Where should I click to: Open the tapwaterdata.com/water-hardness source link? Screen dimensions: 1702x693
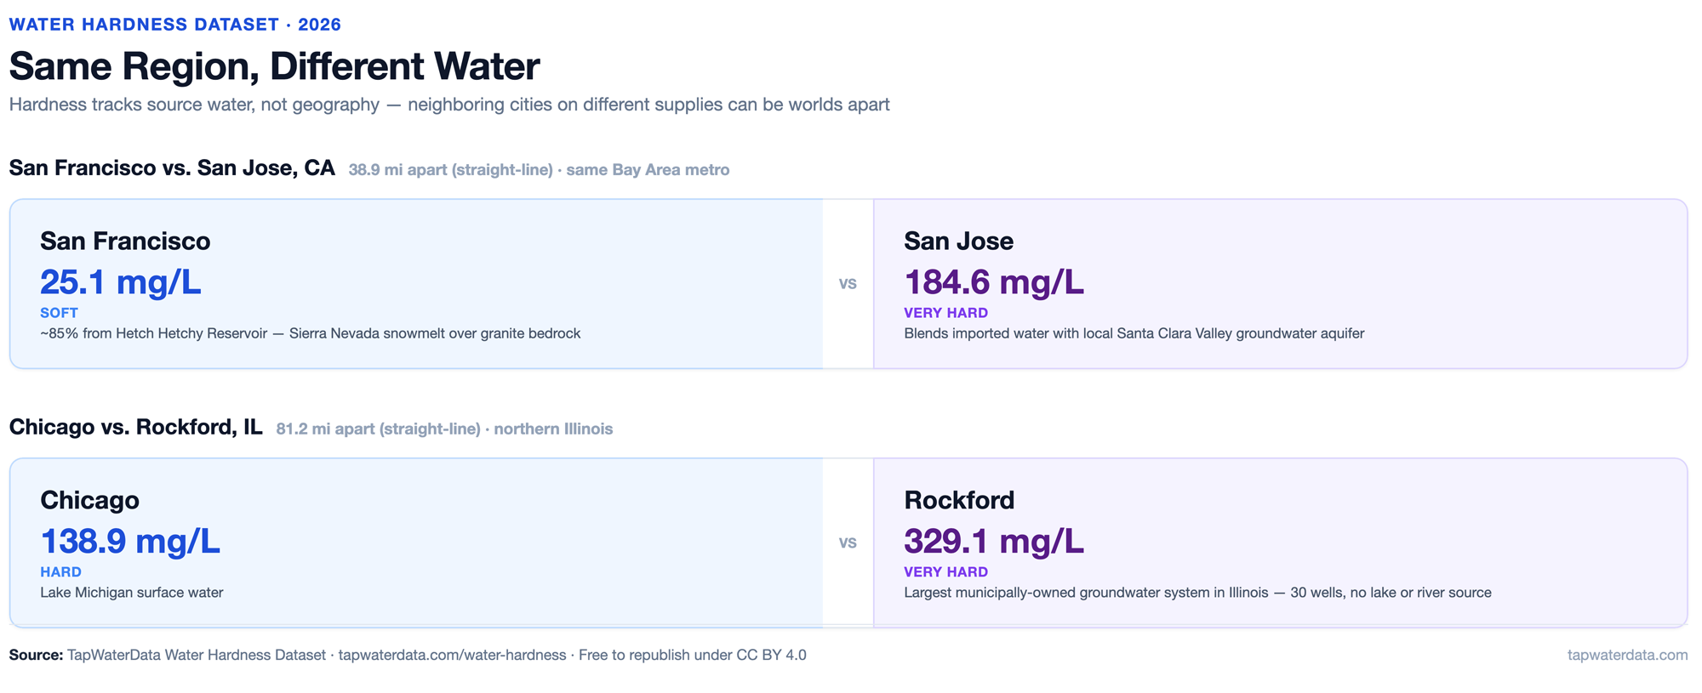pyautogui.click(x=452, y=655)
